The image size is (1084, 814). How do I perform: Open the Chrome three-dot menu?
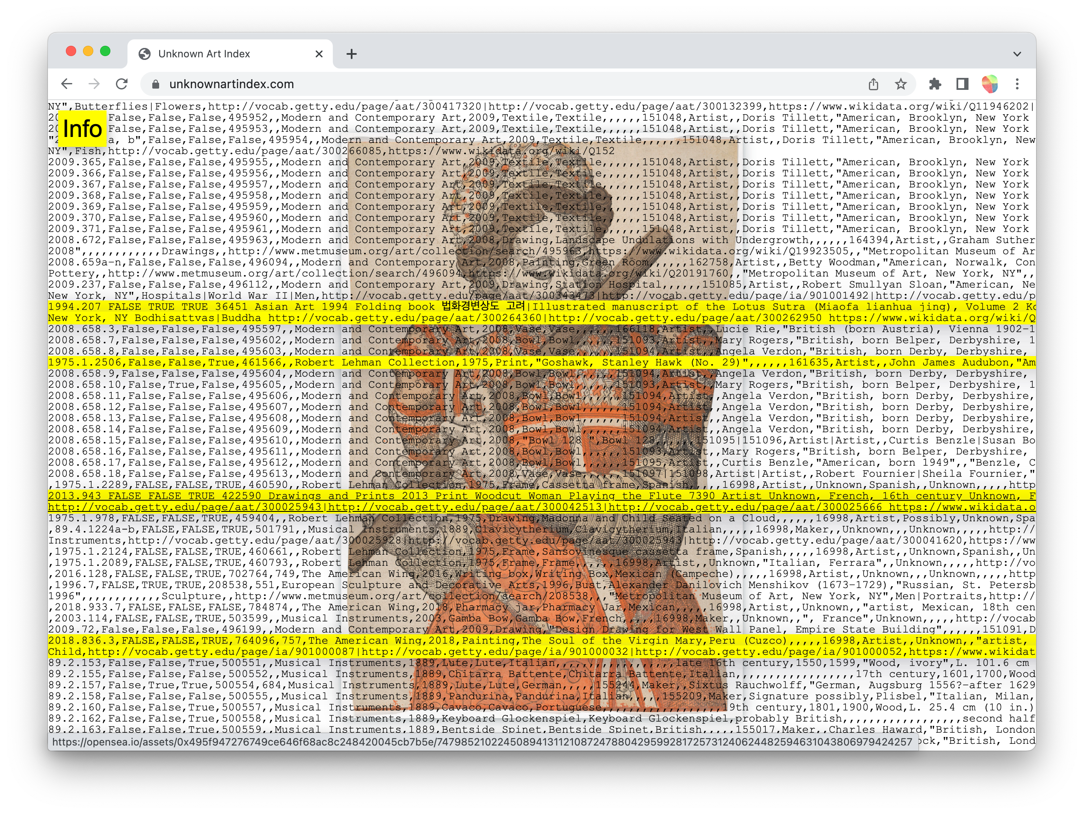pyautogui.click(x=1017, y=84)
